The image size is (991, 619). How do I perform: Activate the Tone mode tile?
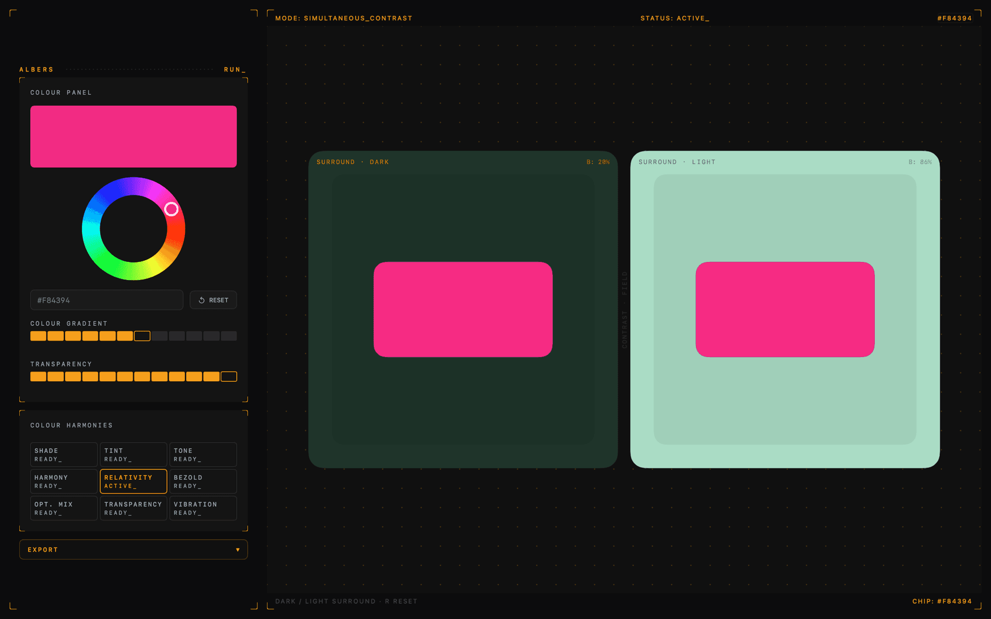[203, 454]
